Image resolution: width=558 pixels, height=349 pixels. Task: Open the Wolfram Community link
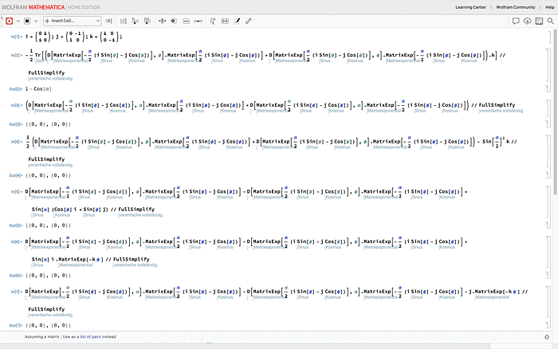pyautogui.click(x=516, y=7)
